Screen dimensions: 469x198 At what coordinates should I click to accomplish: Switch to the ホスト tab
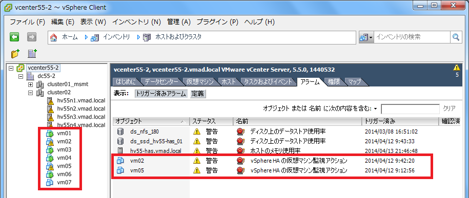point(229,81)
